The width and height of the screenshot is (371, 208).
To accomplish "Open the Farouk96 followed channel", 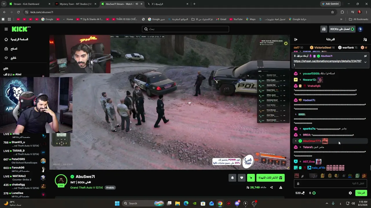I will click(25, 169).
